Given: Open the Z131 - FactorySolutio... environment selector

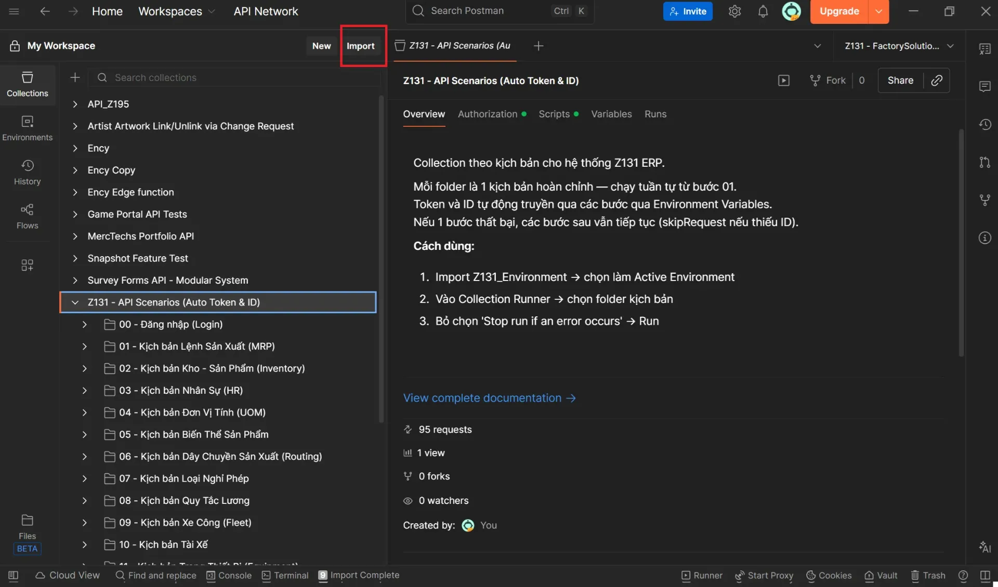Looking at the screenshot, I should click(899, 46).
